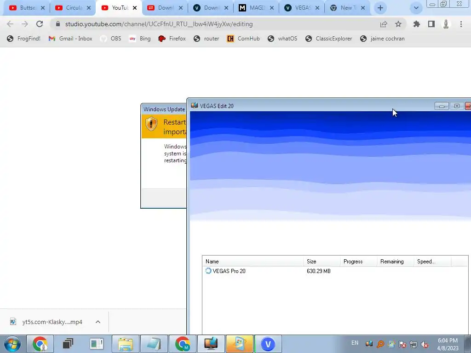Open the taskbar clock showing 6:04 PM
Viewport: 471px width, 353px height.
pyautogui.click(x=448, y=344)
